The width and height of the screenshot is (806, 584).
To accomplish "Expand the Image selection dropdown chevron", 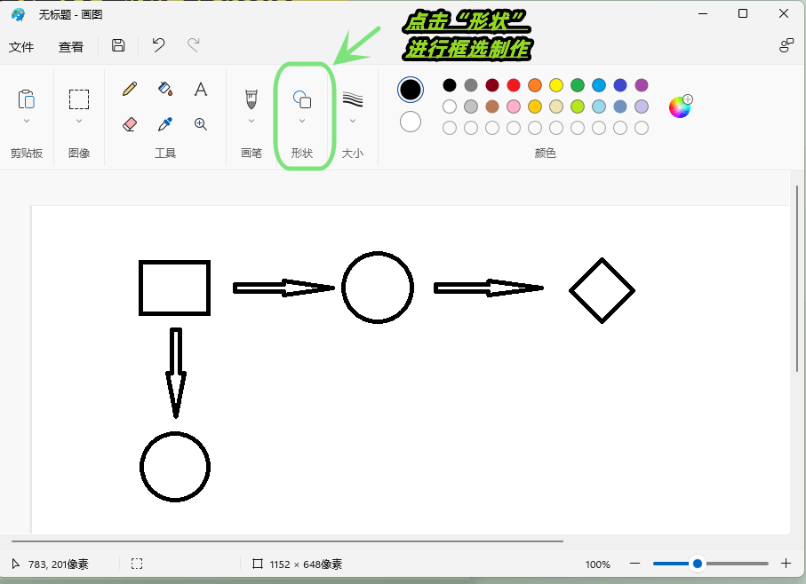I will 79,121.
